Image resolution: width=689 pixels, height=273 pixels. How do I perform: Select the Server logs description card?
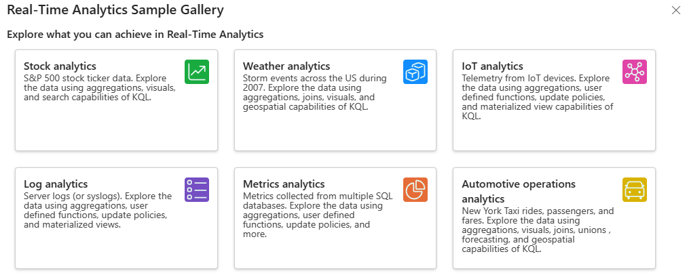98,210
